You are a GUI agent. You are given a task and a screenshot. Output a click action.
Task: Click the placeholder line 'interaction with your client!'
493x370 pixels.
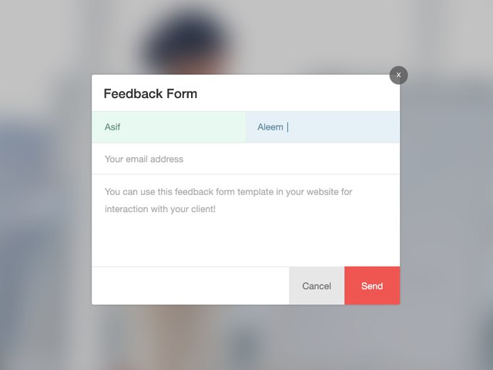(x=160, y=209)
